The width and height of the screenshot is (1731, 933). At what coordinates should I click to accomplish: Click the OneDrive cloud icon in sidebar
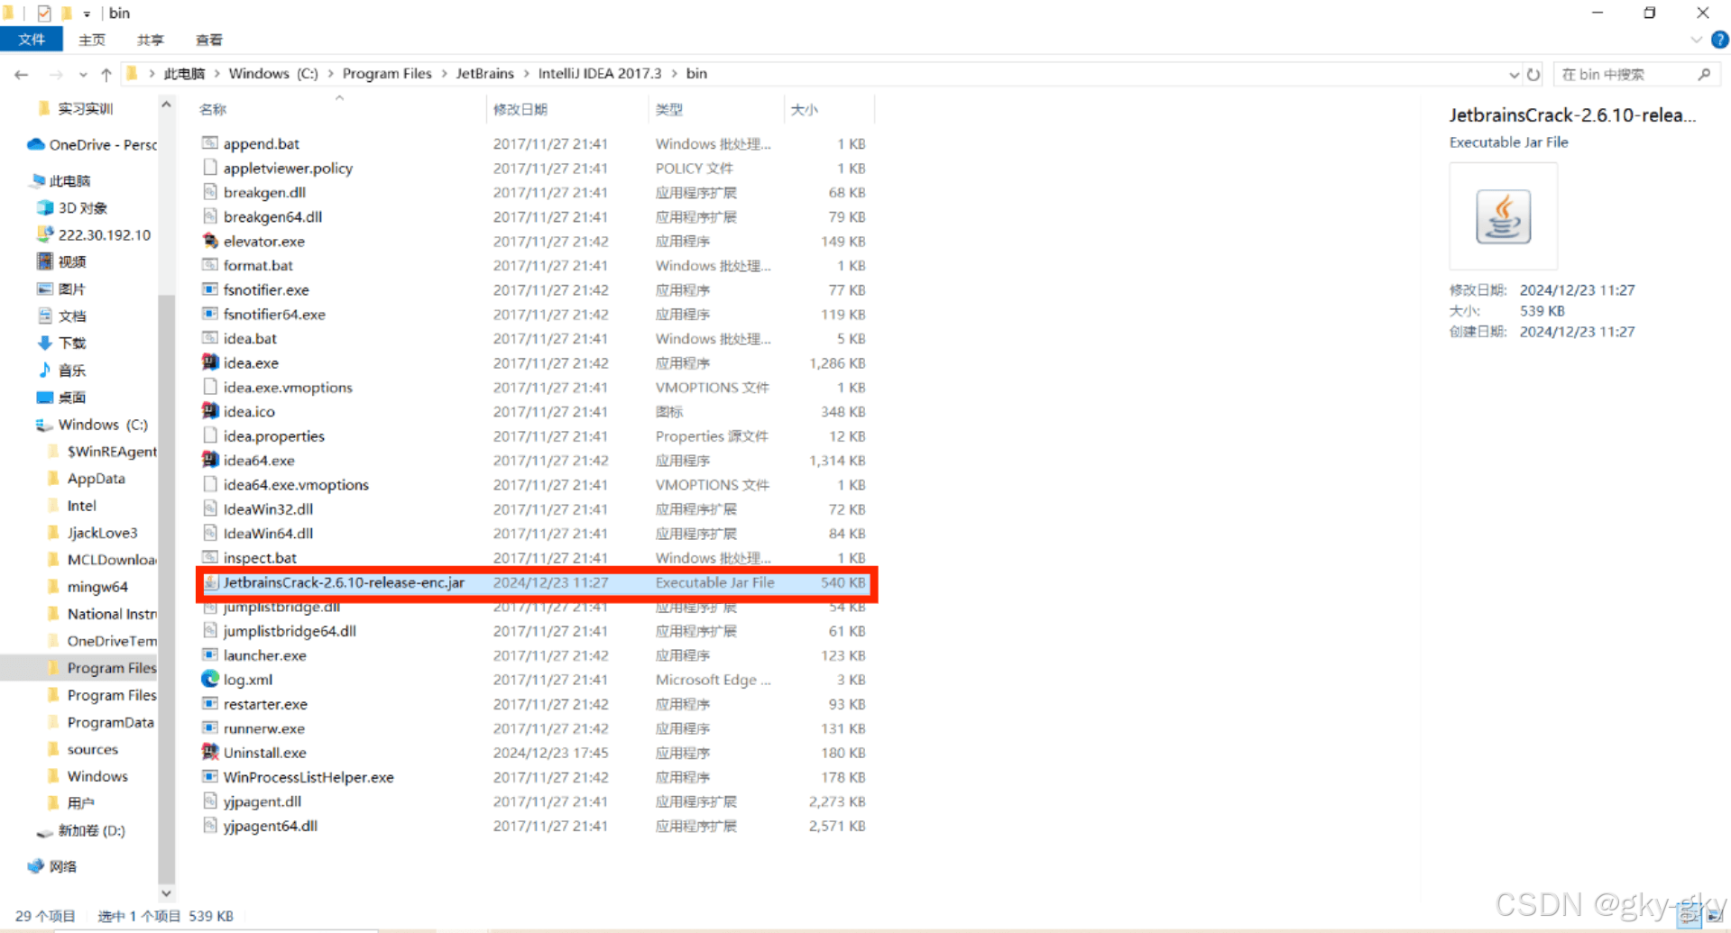[36, 144]
